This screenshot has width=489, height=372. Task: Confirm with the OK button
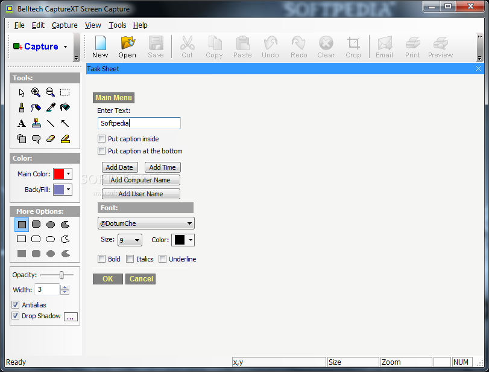tap(108, 278)
